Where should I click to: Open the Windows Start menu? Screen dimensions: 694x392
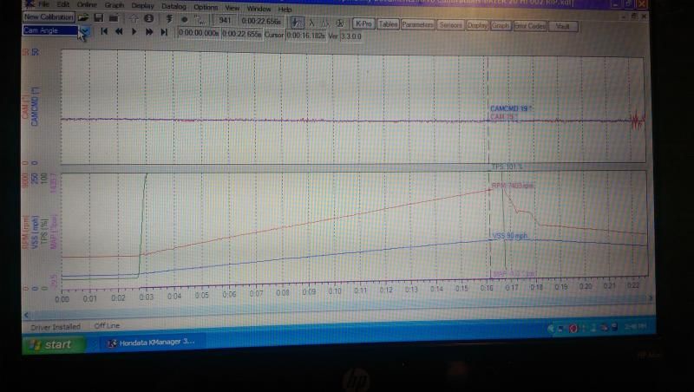tap(52, 344)
